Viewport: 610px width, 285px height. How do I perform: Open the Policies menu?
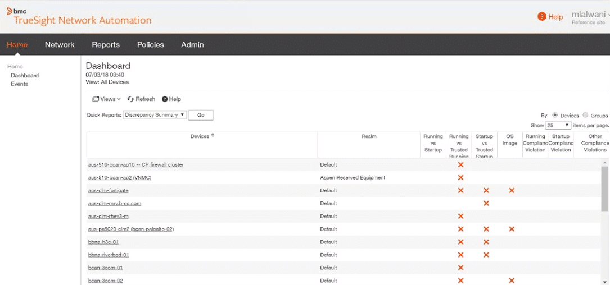(151, 45)
